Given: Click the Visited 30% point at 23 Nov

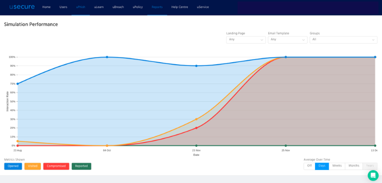Looking at the screenshot, I should click(196, 119).
